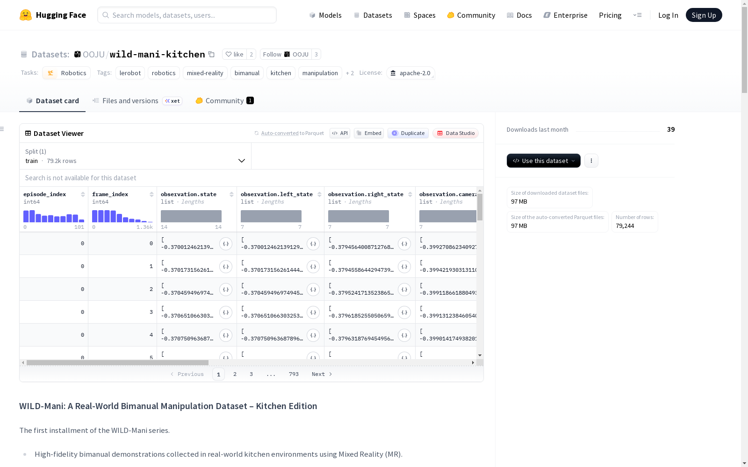Show the +2 hidden tags
The image size is (748, 467).
pyautogui.click(x=350, y=73)
